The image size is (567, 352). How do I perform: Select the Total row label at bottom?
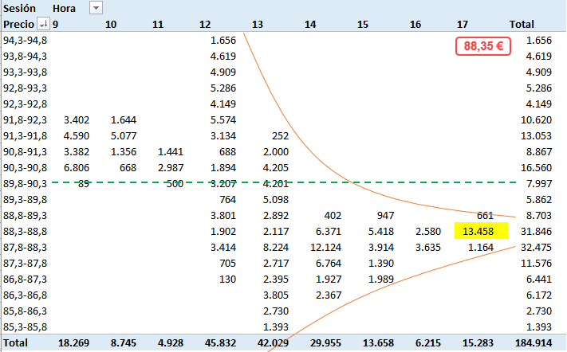tap(17, 343)
